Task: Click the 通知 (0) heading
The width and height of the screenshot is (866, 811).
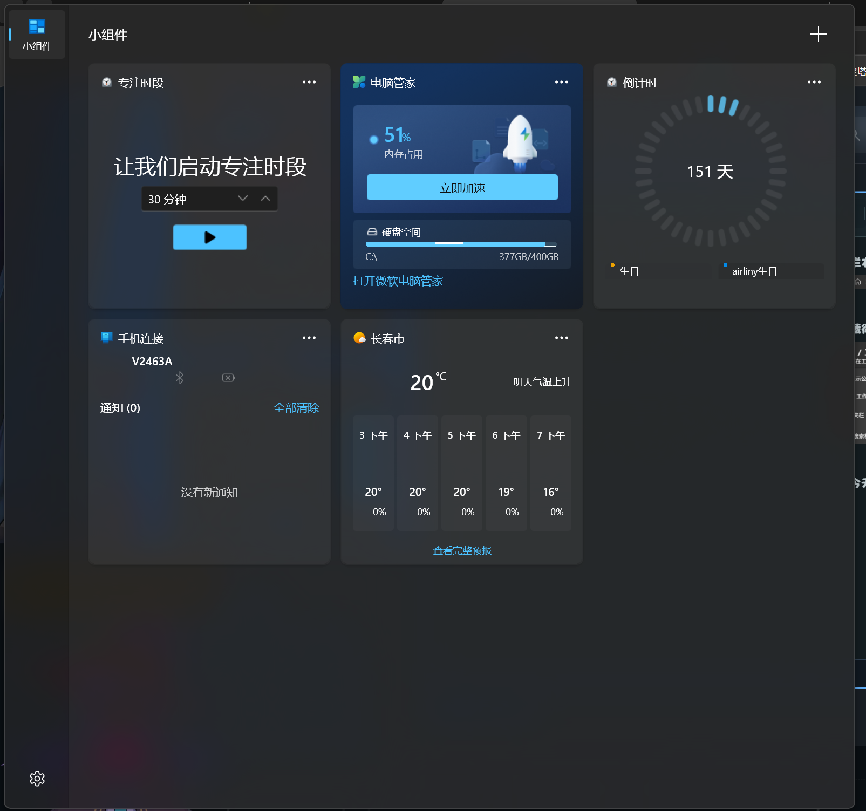Action: [x=120, y=408]
